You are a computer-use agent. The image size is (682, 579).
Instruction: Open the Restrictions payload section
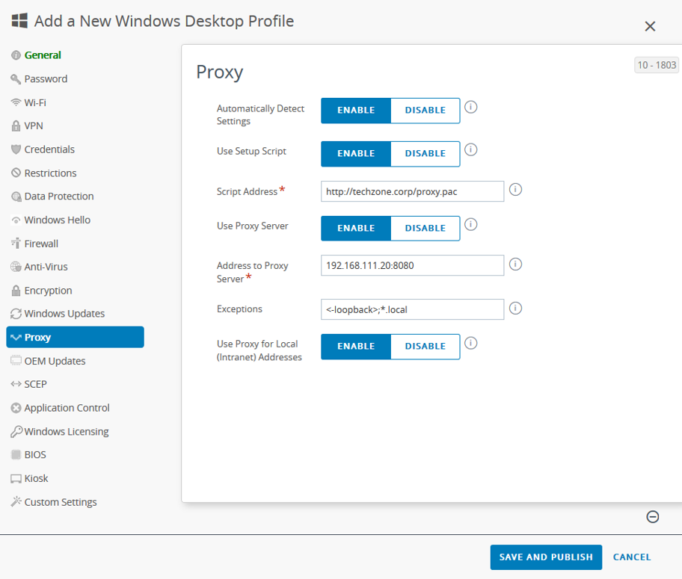50,173
